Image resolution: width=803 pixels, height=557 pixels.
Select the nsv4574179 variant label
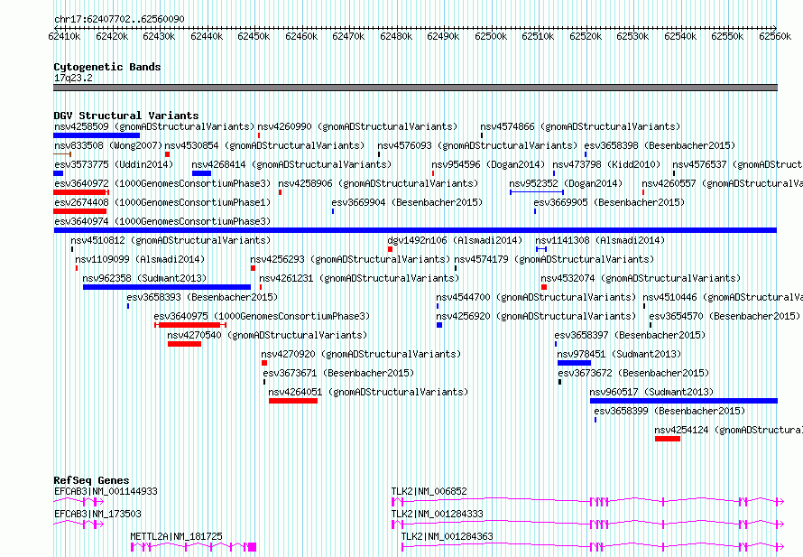554,259
